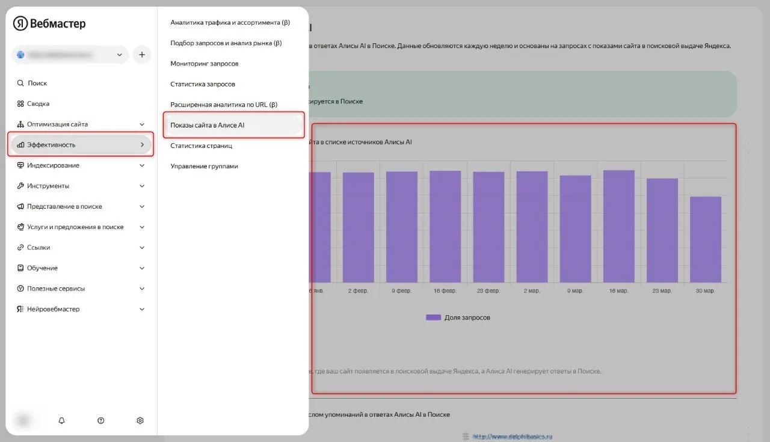Screen dimensions: 770x442
Task: Click the 9 мар. axis label
Action: 575,291
